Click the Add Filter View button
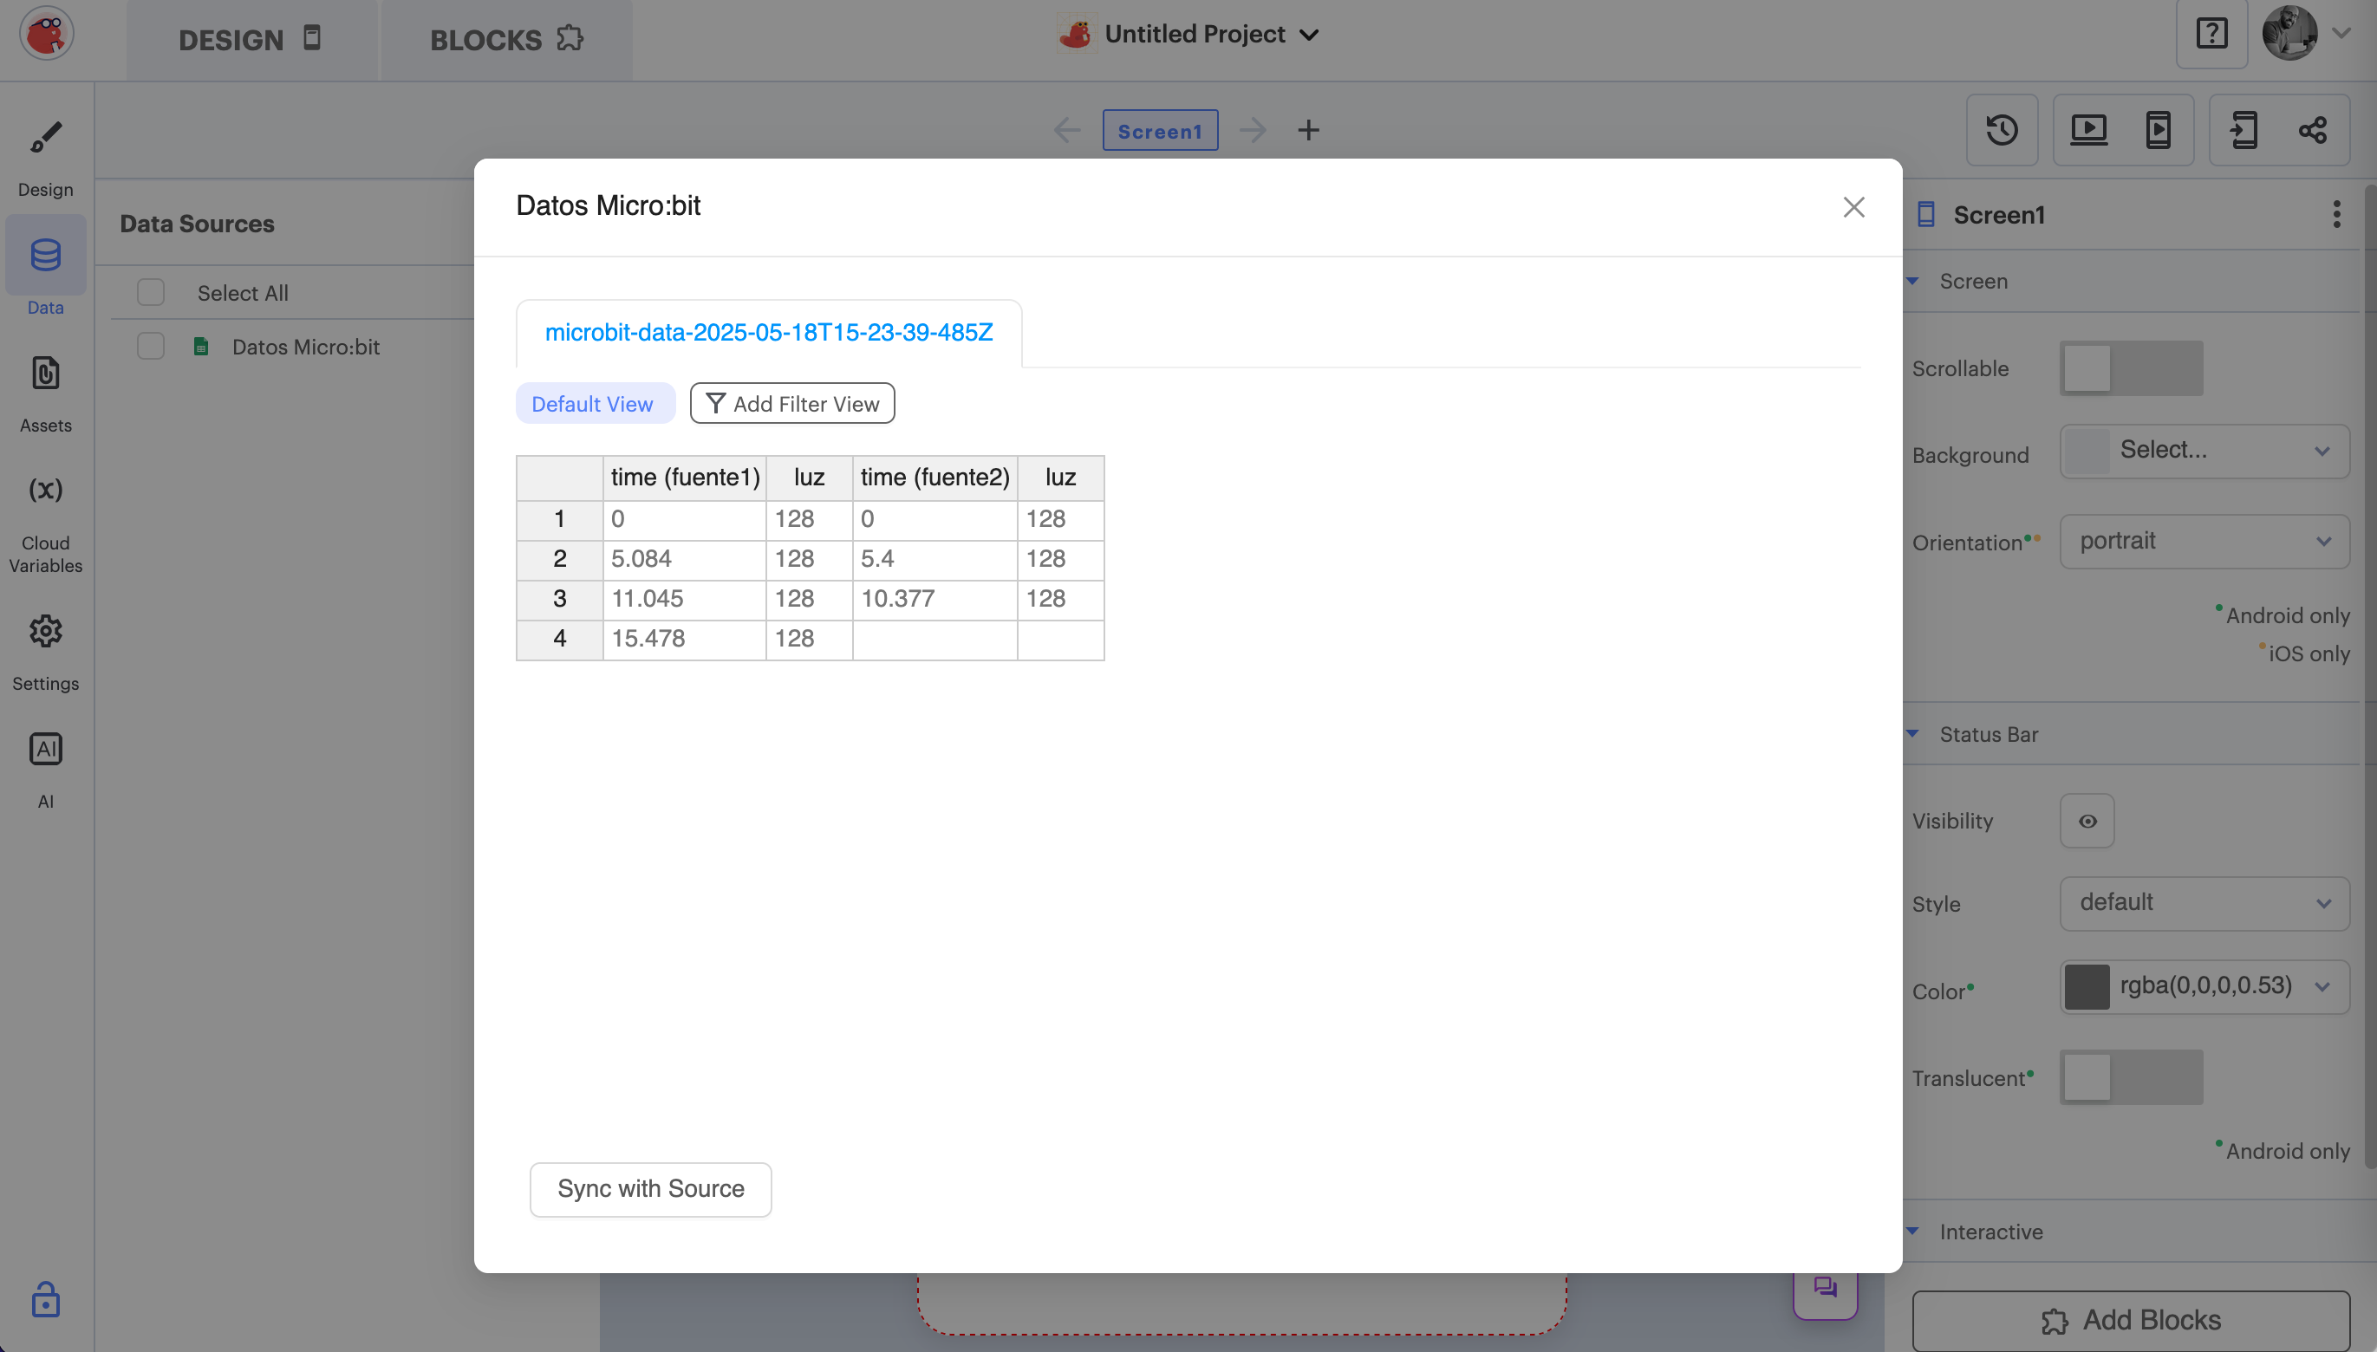The image size is (2377, 1352). pyautogui.click(x=792, y=404)
